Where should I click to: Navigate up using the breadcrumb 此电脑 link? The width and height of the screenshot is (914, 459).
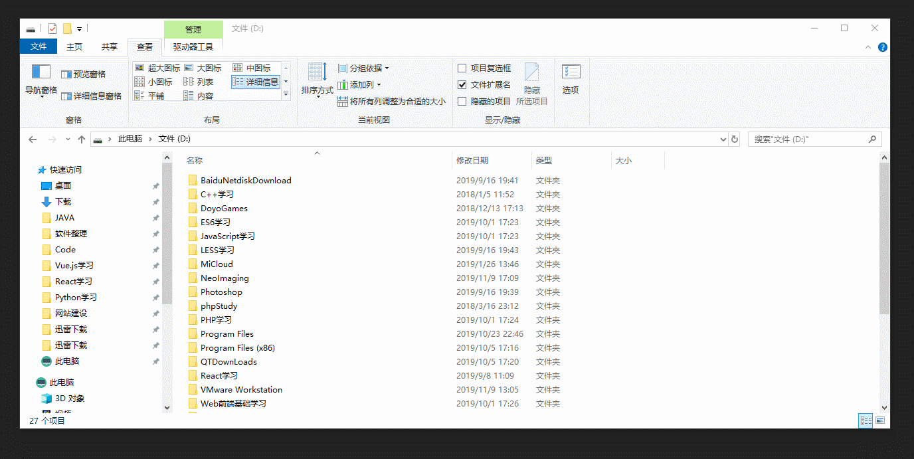(x=130, y=139)
